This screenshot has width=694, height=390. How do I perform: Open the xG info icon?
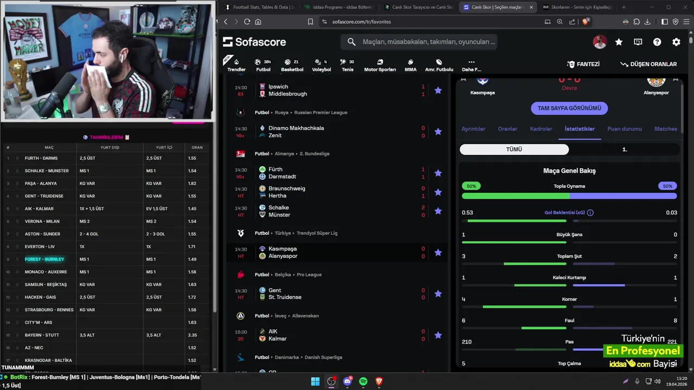[x=590, y=213]
